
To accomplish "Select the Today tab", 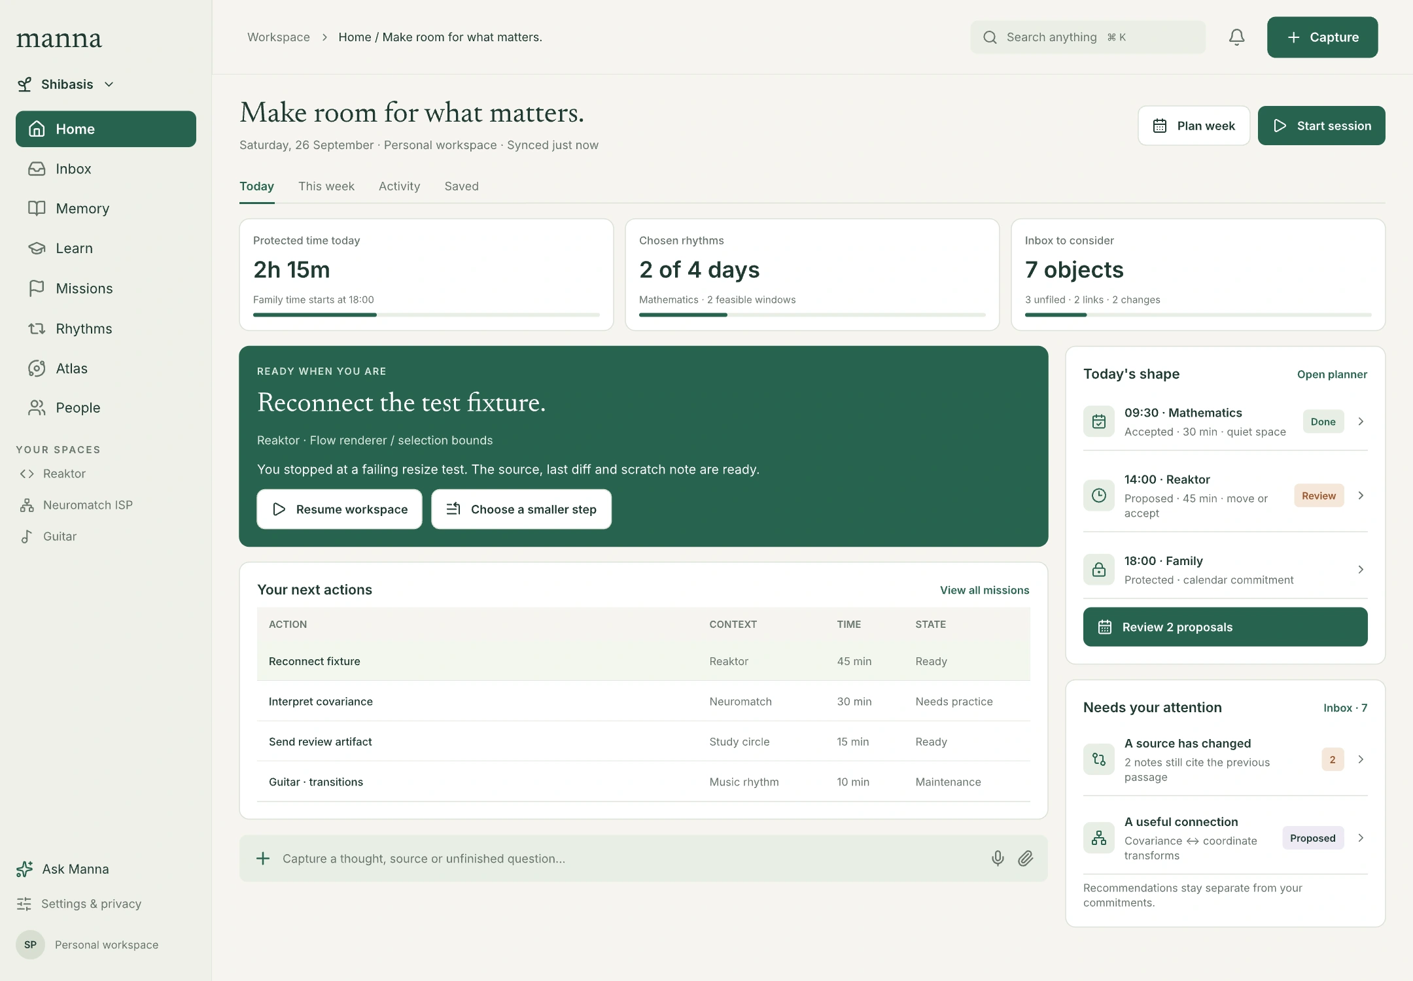I will pos(256,186).
